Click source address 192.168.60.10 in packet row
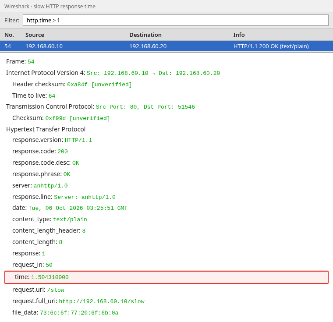Screen dimensions: 333x322 tap(44, 46)
